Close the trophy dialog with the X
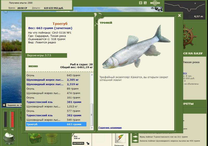 tap(179, 16)
